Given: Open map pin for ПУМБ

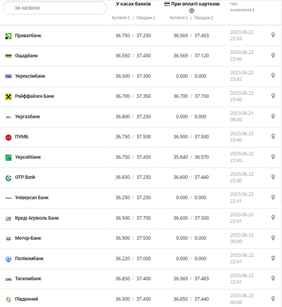Looking at the screenshot, I should pyautogui.click(x=273, y=136).
